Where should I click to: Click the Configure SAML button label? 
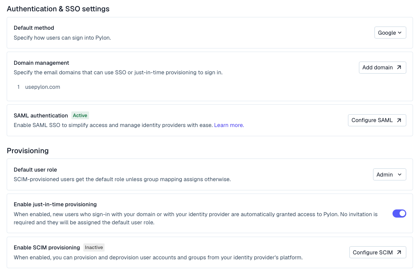click(x=372, y=120)
